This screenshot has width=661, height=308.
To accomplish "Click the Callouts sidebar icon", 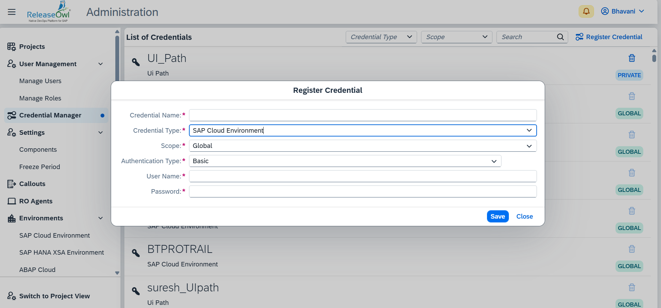I will click(x=11, y=184).
